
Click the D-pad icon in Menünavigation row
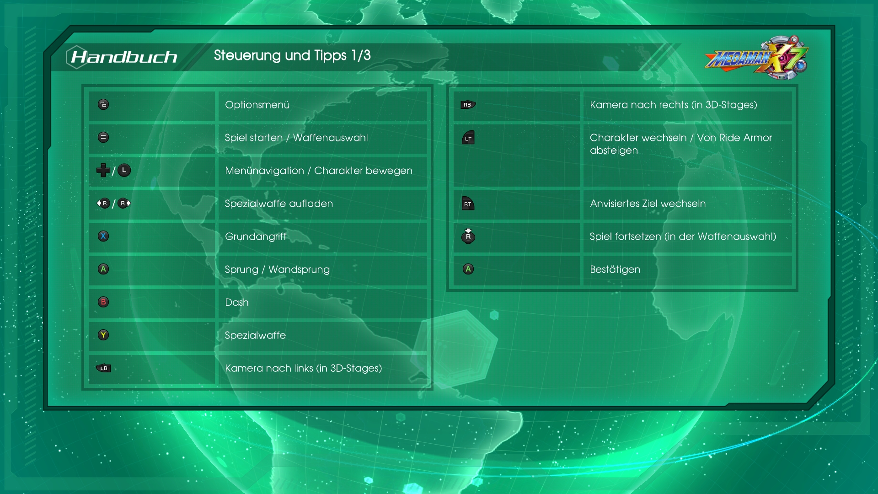pos(103,170)
